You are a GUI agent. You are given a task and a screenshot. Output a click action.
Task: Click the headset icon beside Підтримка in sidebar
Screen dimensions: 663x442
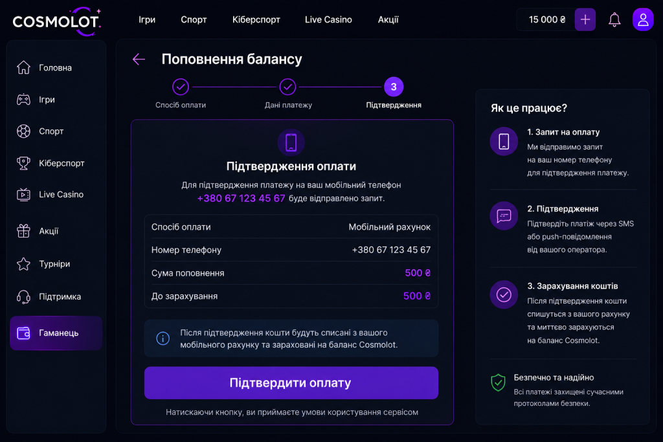tap(24, 296)
